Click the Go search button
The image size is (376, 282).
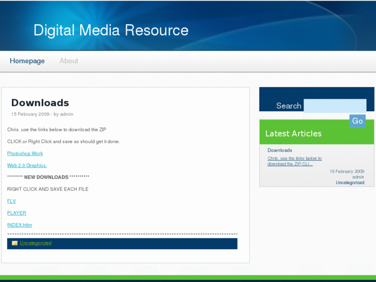(357, 121)
